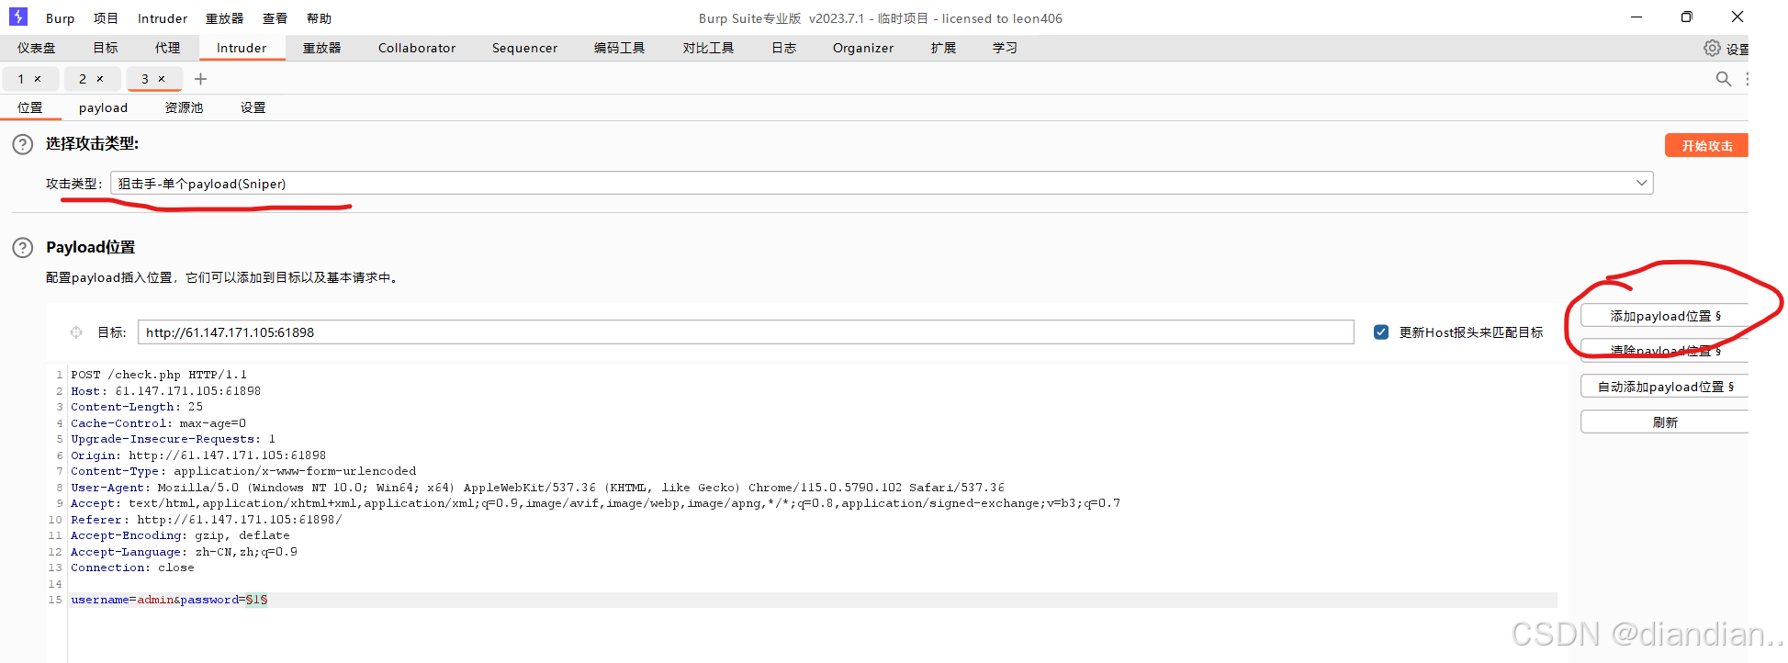Open the 扩展 tab
1788x663 pixels.
point(943,48)
